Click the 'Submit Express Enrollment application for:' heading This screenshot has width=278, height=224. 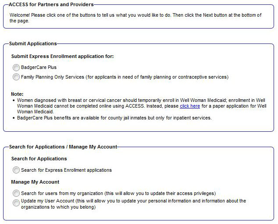tap(62, 56)
